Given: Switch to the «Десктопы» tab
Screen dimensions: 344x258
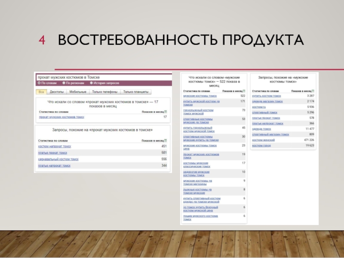Looking at the screenshot, I should click(57, 92).
